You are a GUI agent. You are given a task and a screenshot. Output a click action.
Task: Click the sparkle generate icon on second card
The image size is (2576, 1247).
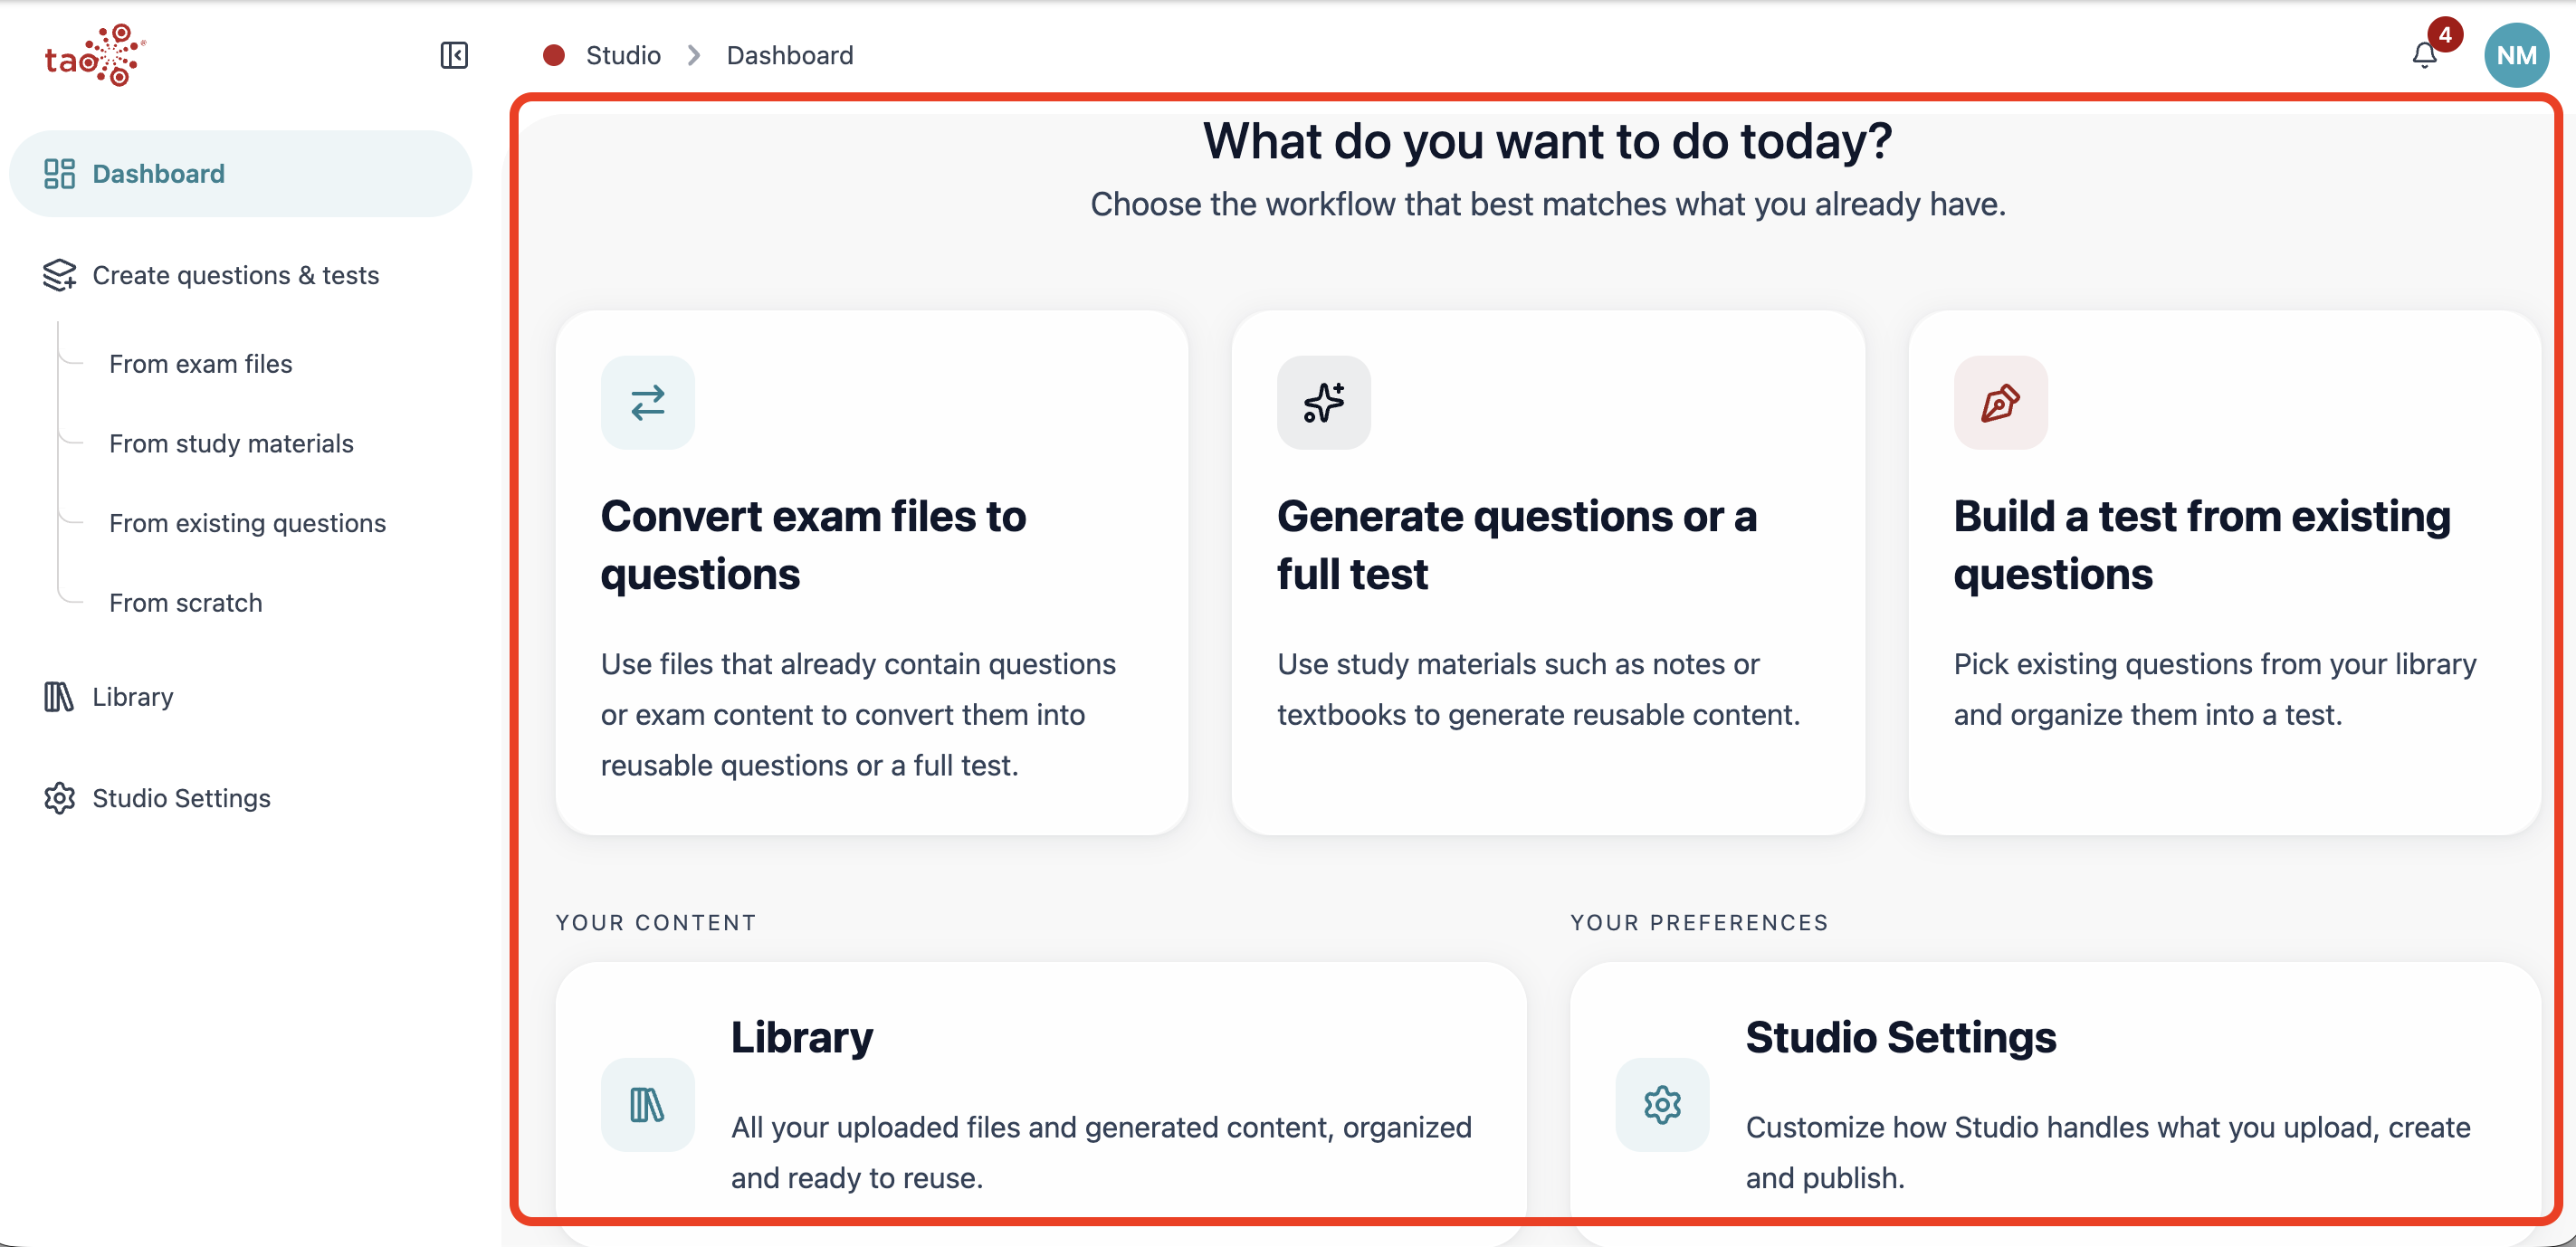(1323, 402)
